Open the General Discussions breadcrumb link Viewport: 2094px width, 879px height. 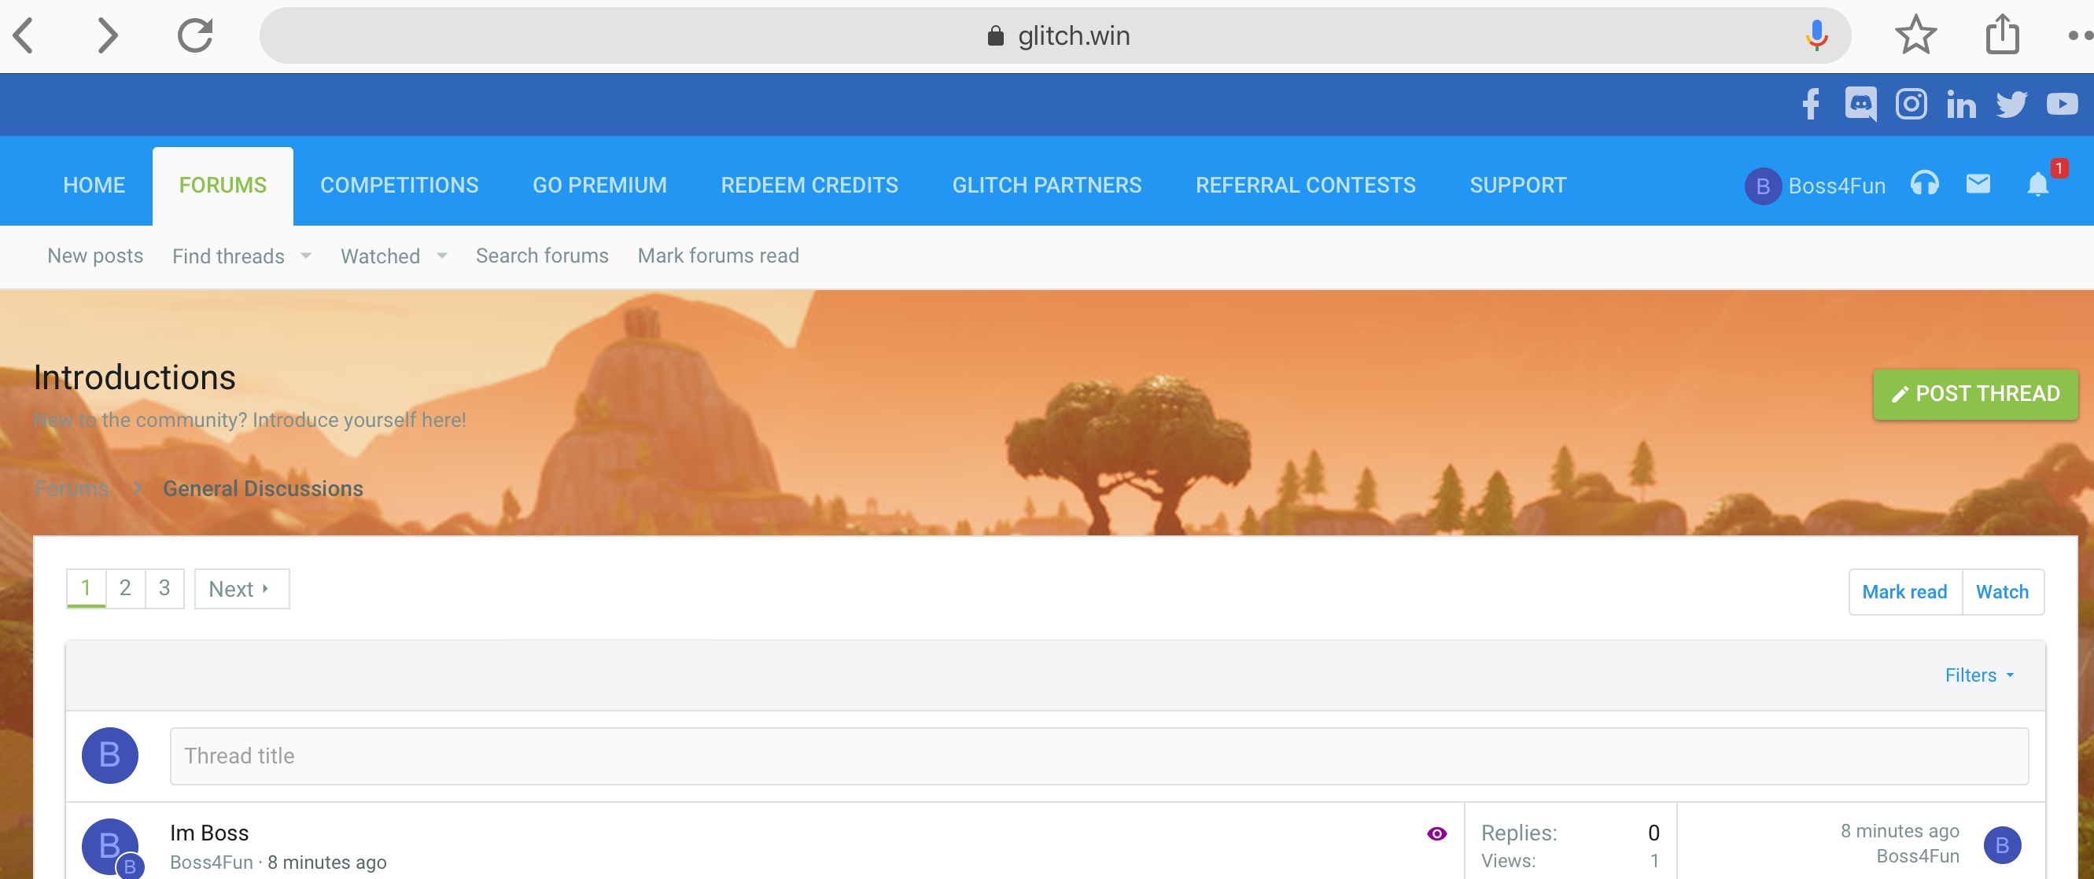click(263, 488)
